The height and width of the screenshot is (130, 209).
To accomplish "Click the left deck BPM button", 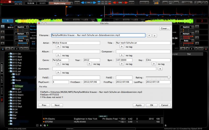I will [77, 3].
